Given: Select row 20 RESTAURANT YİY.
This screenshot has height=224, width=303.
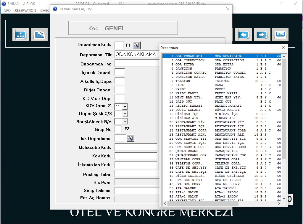Looking at the screenshot, I should (x=222, y=122).
